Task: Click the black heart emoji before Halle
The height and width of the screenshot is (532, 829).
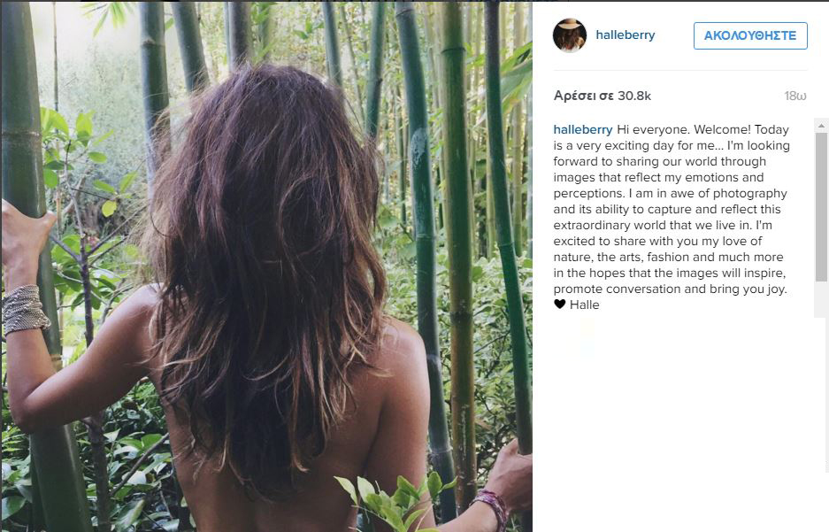Action: (x=560, y=305)
